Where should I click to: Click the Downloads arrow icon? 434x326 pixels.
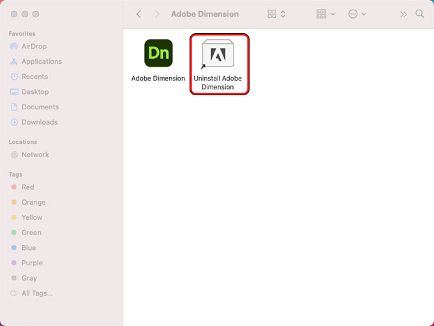(14, 122)
